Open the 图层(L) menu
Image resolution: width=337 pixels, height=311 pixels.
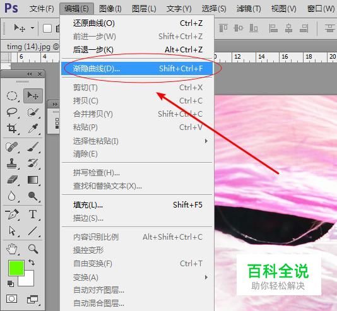(x=144, y=9)
